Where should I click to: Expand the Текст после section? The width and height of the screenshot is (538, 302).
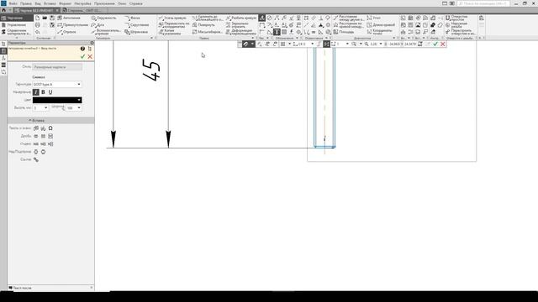(50, 288)
